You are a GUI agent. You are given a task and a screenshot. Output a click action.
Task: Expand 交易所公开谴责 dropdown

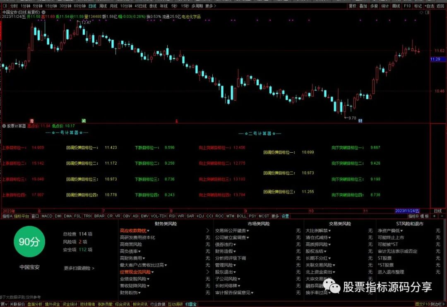[x=248, y=231]
